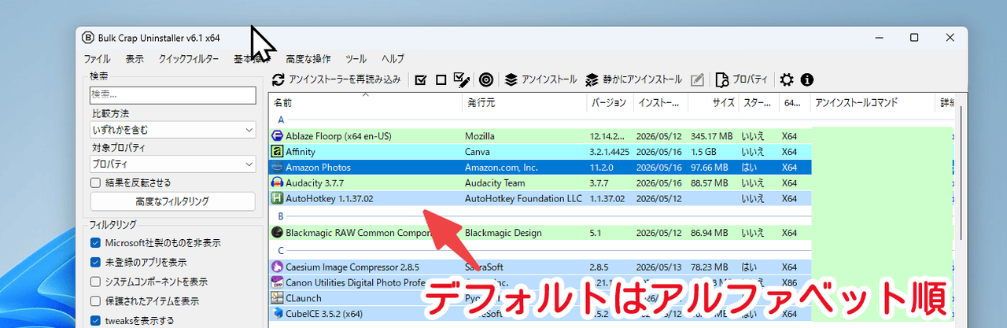Sort by the サイズ column header

[713, 103]
